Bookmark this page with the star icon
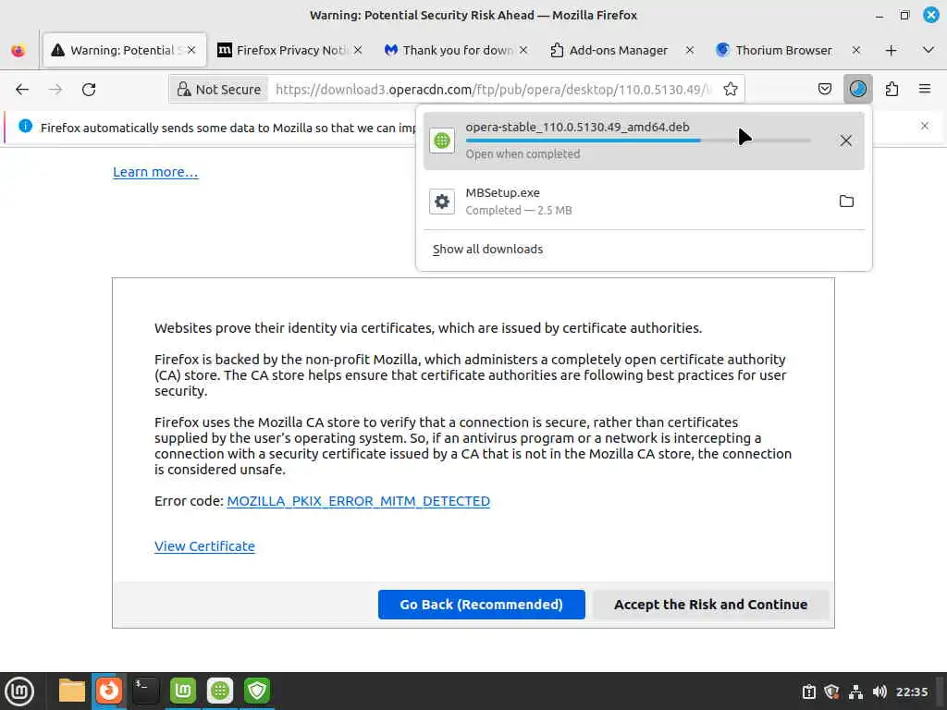The width and height of the screenshot is (947, 710). (x=731, y=90)
